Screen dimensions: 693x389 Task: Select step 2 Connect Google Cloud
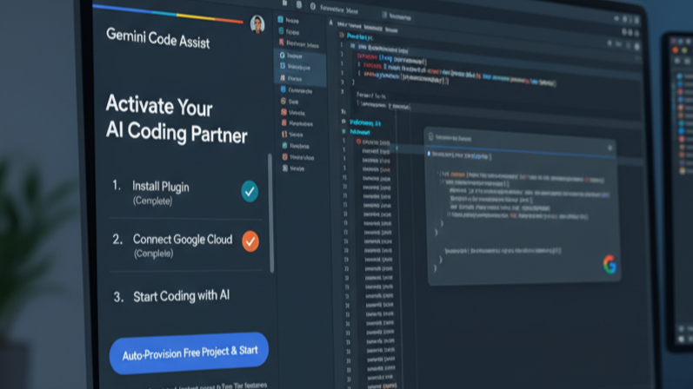click(x=185, y=246)
